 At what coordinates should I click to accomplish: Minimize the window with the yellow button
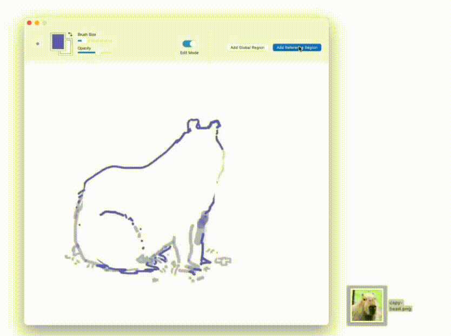coord(37,23)
